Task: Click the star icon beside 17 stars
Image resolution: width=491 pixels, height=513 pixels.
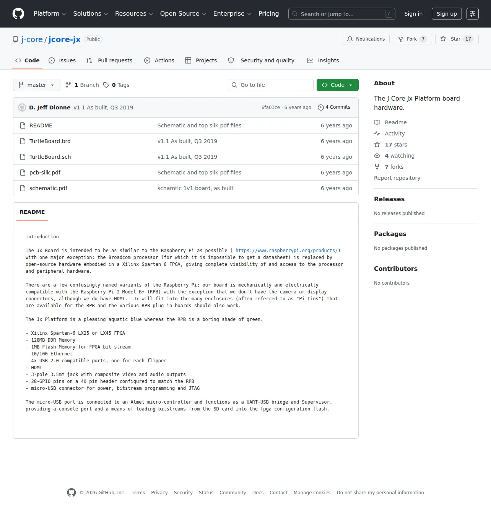Action: (x=377, y=145)
